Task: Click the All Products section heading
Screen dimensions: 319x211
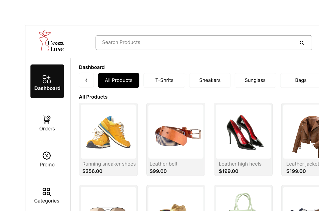Action: click(93, 97)
